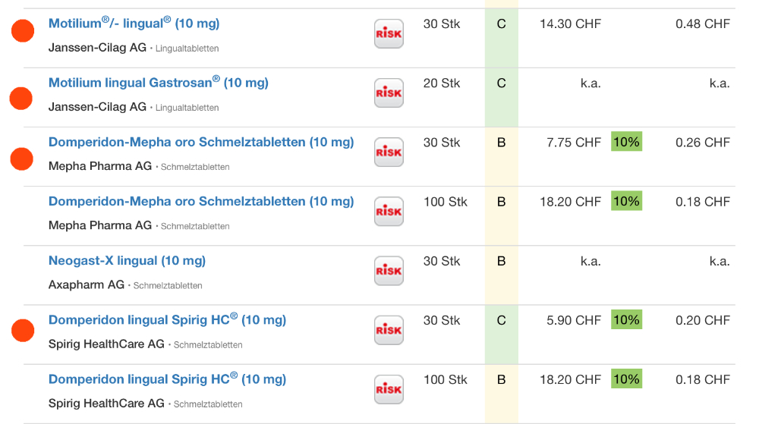Click Neogast-X lingual (10 mg) link

127,260
